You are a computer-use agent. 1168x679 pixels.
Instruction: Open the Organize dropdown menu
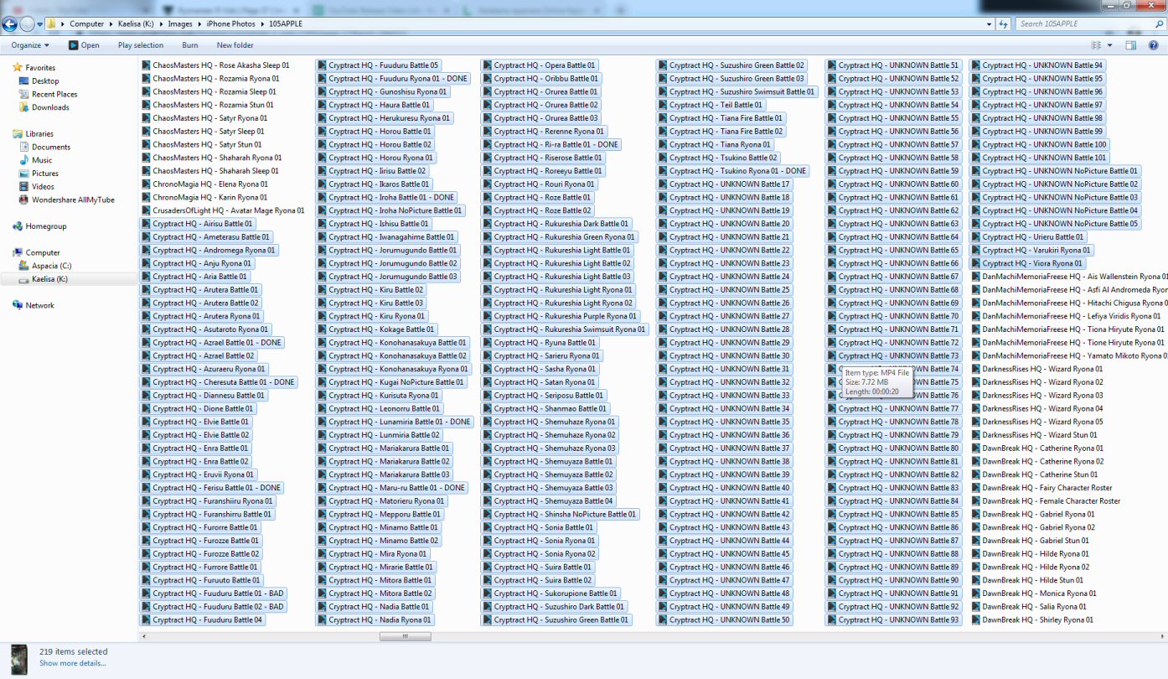(30, 45)
